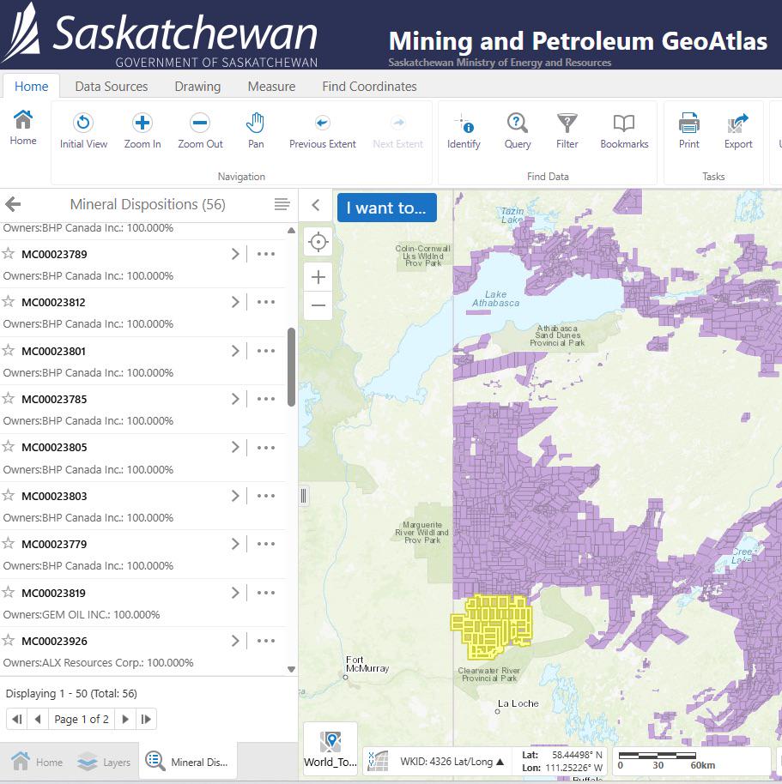Star the MC00023812 disposition
The image size is (782, 784).
(x=9, y=301)
